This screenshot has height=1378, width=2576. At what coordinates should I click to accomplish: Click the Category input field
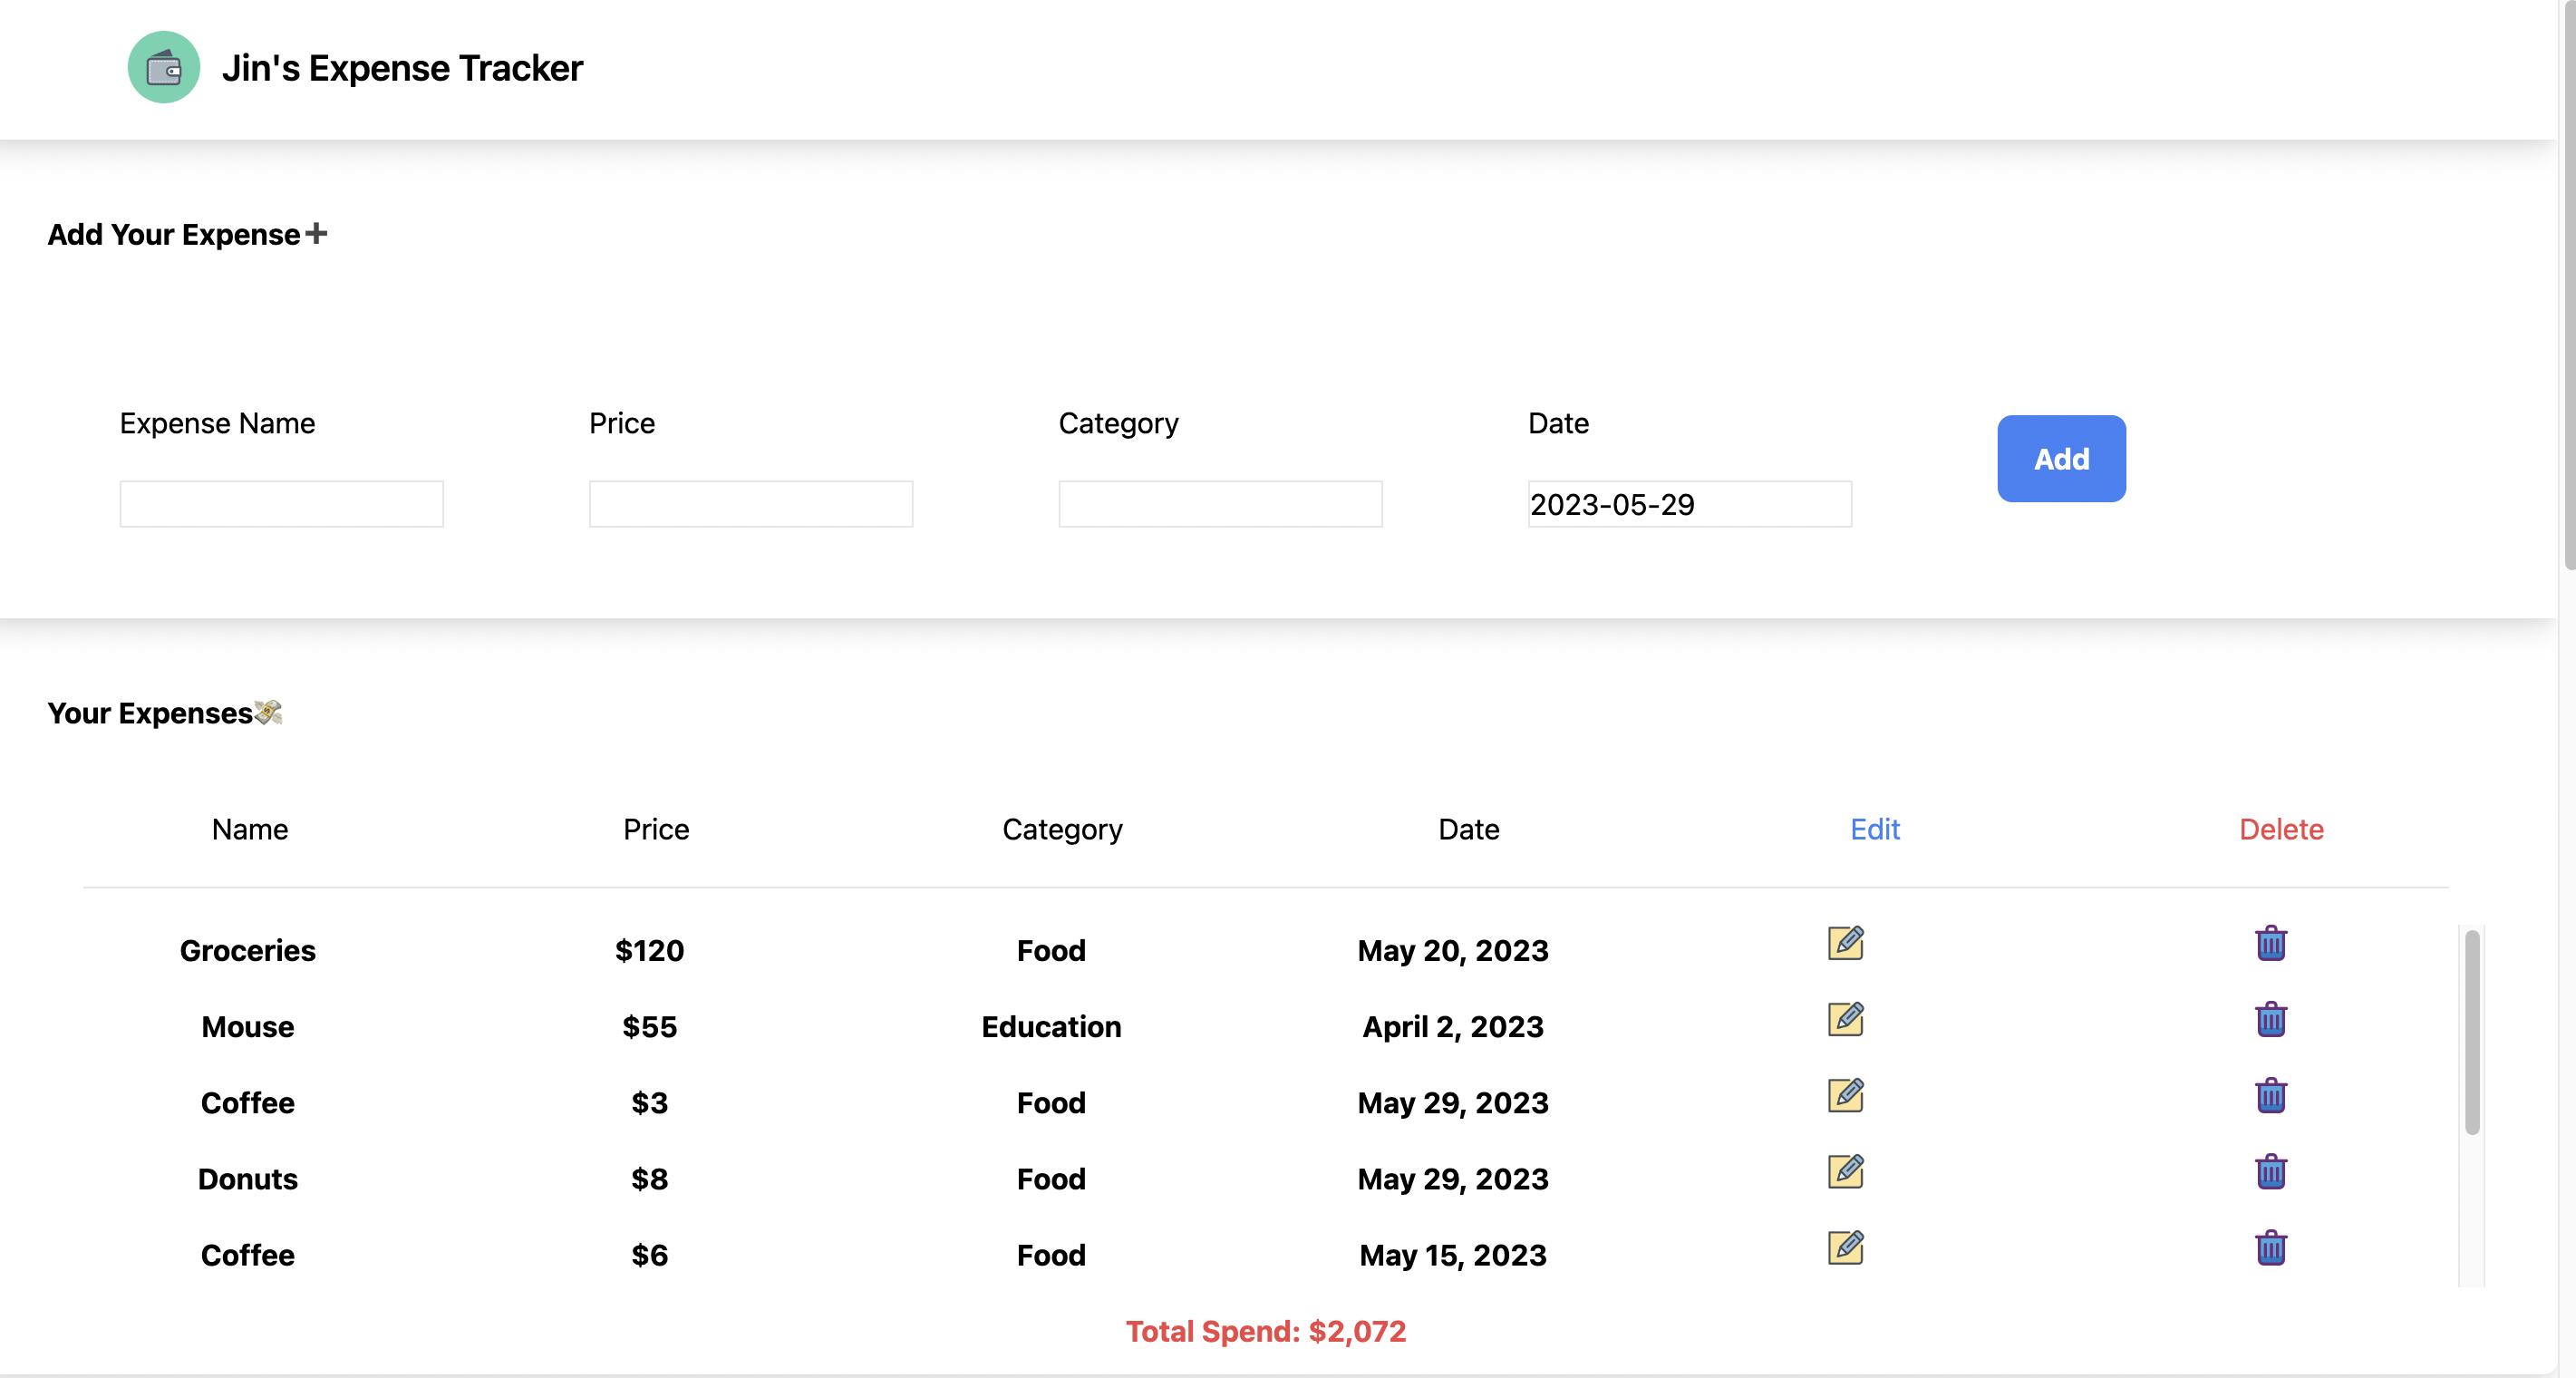(1220, 503)
